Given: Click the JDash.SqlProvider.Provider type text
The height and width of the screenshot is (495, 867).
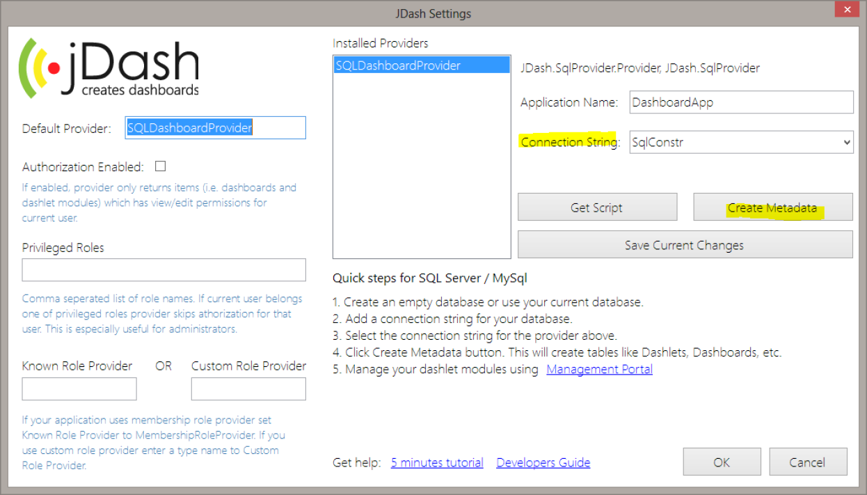Looking at the screenshot, I should pos(640,68).
